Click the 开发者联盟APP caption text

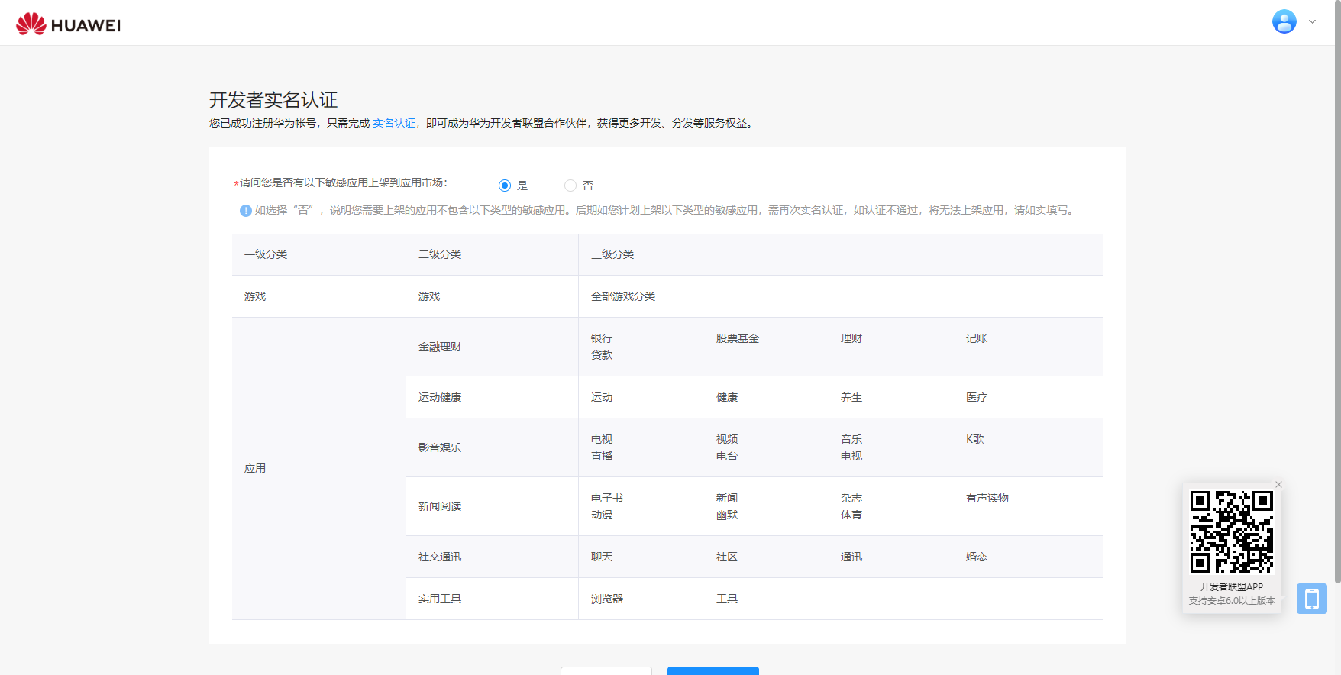click(1232, 586)
